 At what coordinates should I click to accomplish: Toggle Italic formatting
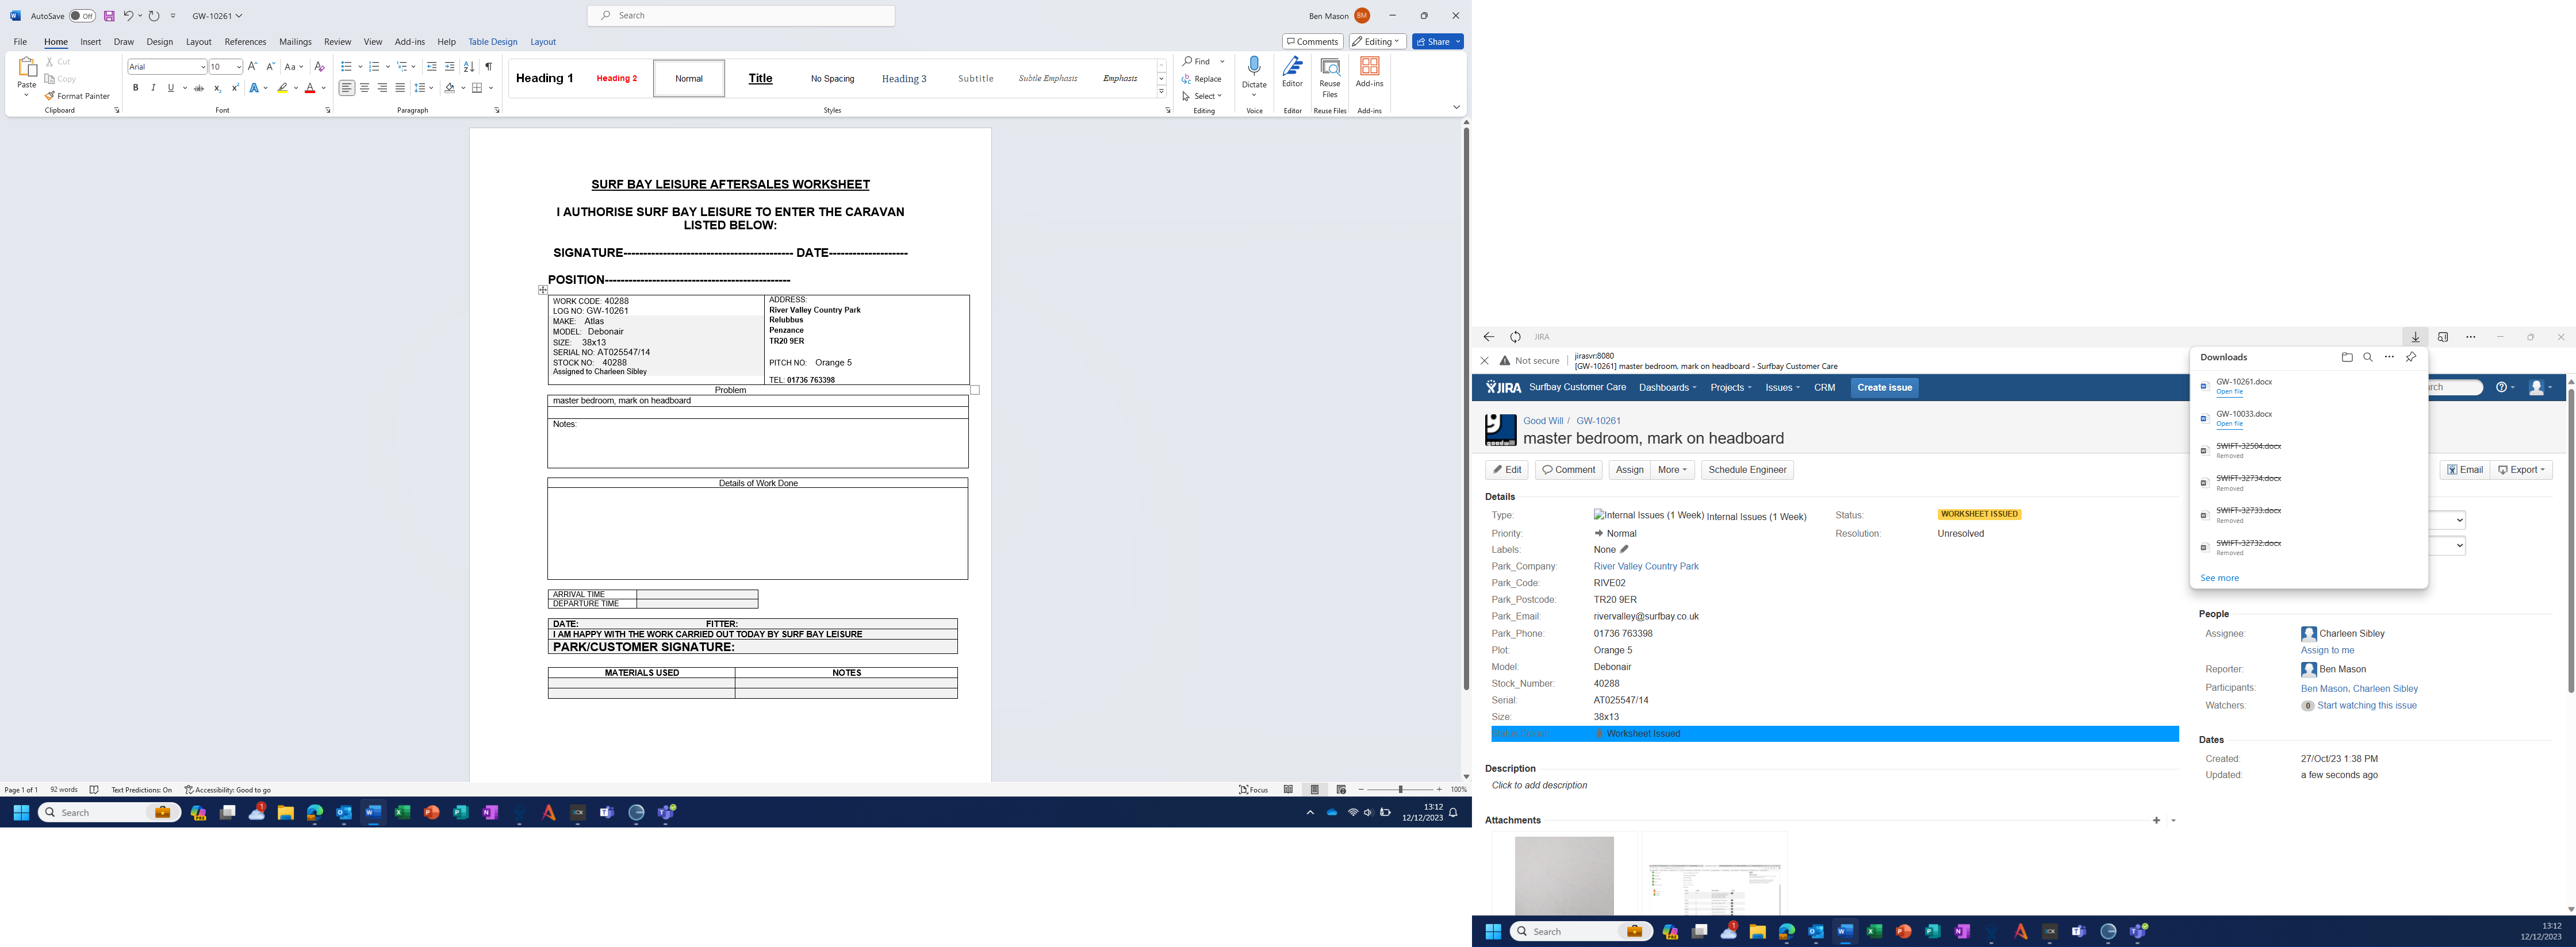pyautogui.click(x=153, y=88)
